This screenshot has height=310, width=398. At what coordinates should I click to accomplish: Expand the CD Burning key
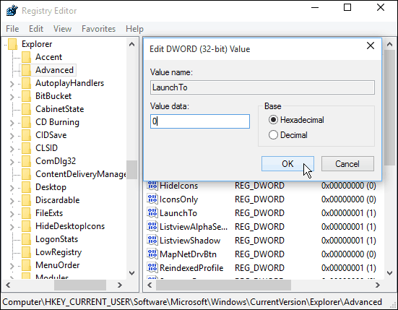pyautogui.click(x=12, y=123)
